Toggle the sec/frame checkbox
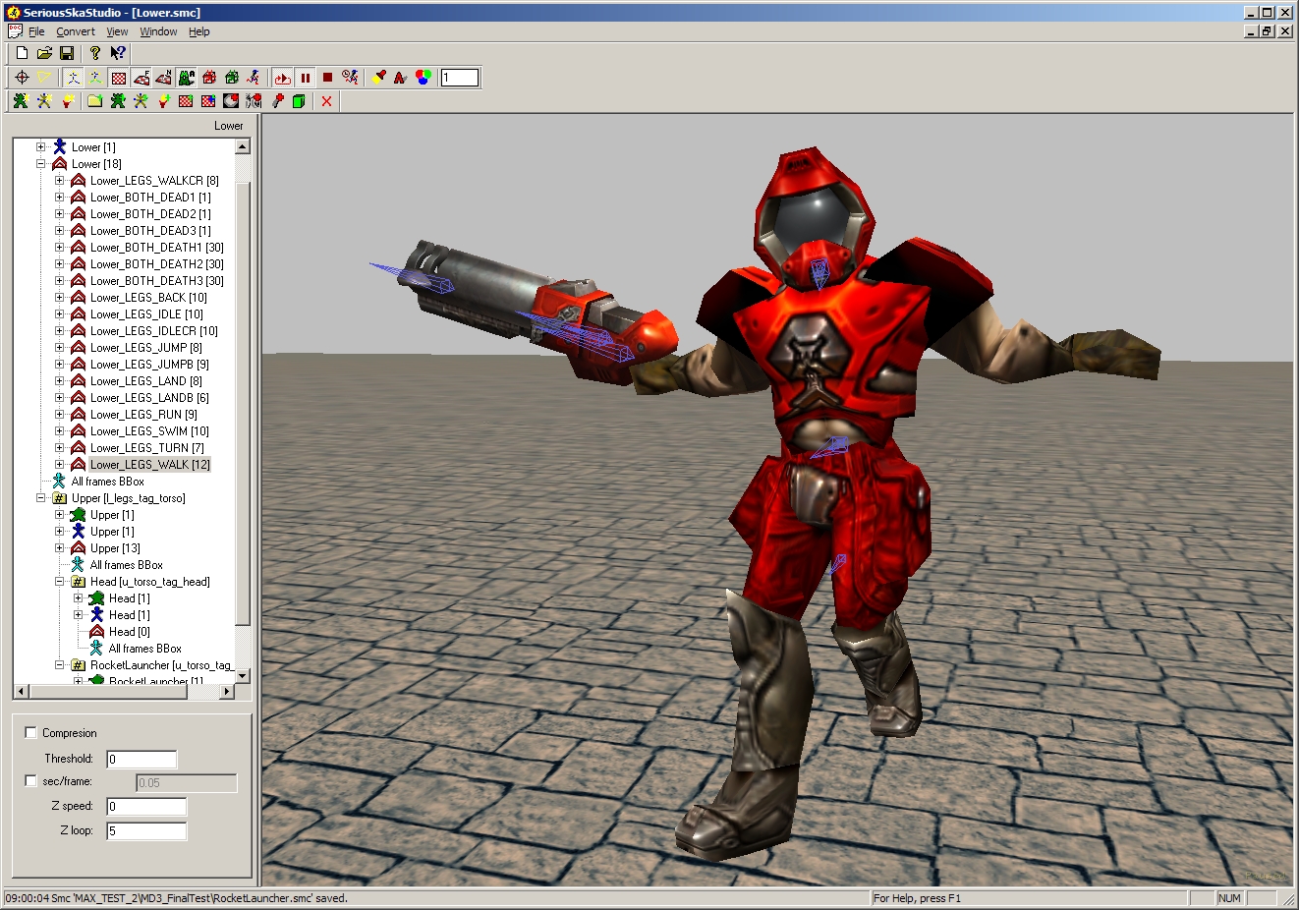The height and width of the screenshot is (910, 1299). [x=30, y=780]
